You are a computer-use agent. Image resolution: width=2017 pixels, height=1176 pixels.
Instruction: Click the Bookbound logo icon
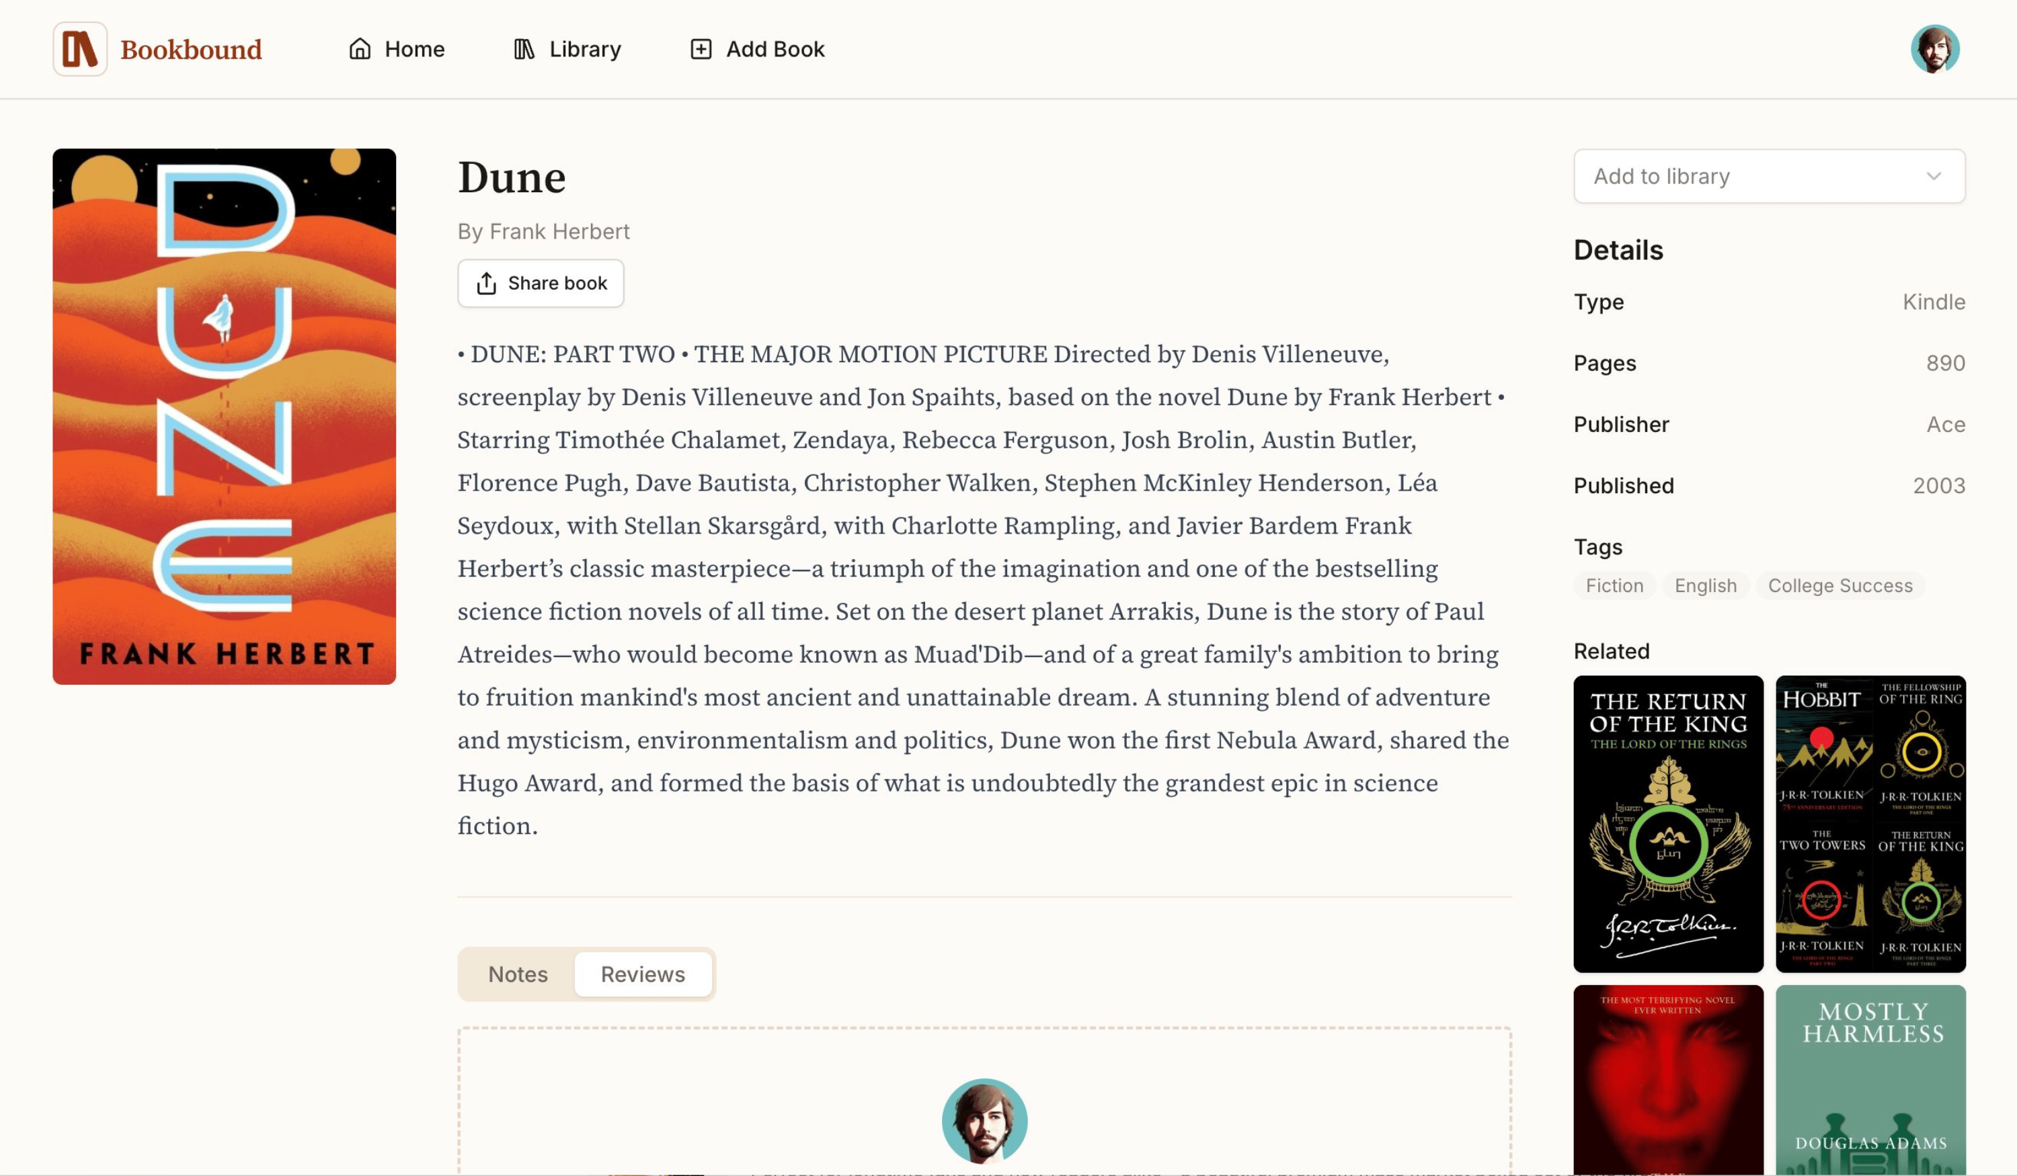[x=80, y=49]
